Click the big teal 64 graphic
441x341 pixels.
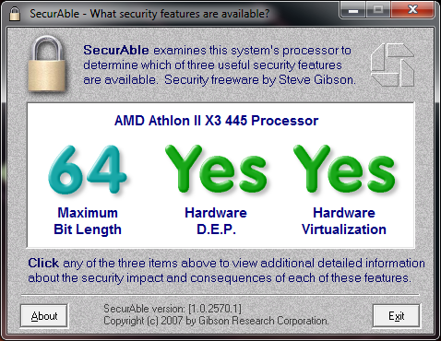coord(88,170)
